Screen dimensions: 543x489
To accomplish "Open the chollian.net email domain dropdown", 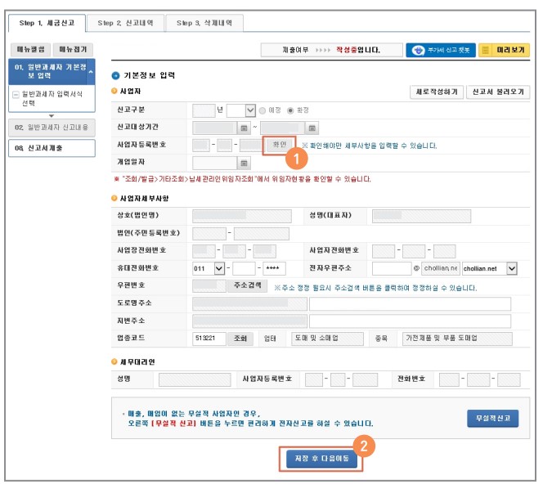I will [489, 268].
